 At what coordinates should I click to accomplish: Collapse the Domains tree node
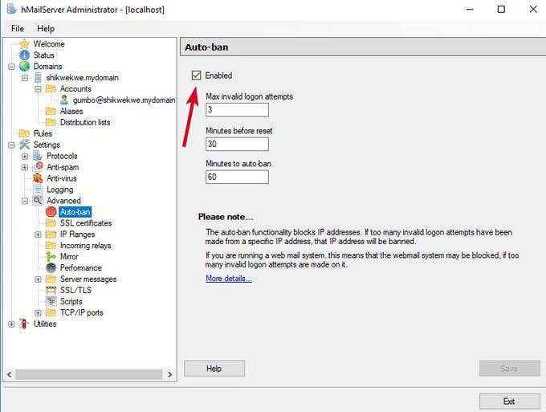point(11,67)
